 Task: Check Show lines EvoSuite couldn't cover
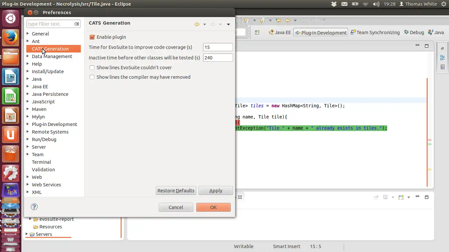(92, 68)
